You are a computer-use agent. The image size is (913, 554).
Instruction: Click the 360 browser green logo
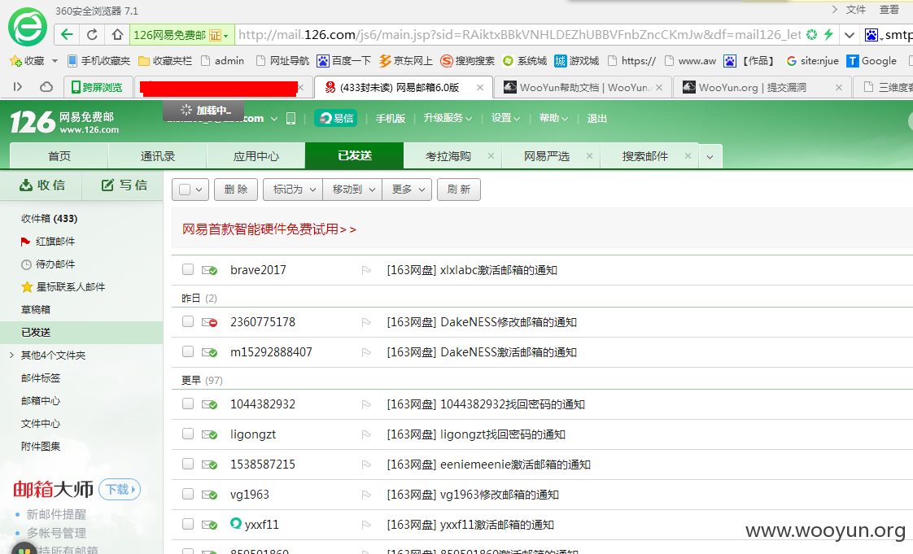pyautogui.click(x=28, y=27)
